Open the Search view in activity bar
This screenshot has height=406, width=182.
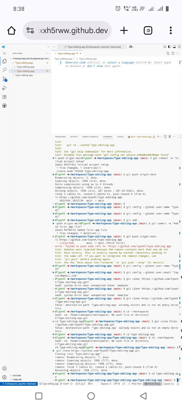pos(4,70)
